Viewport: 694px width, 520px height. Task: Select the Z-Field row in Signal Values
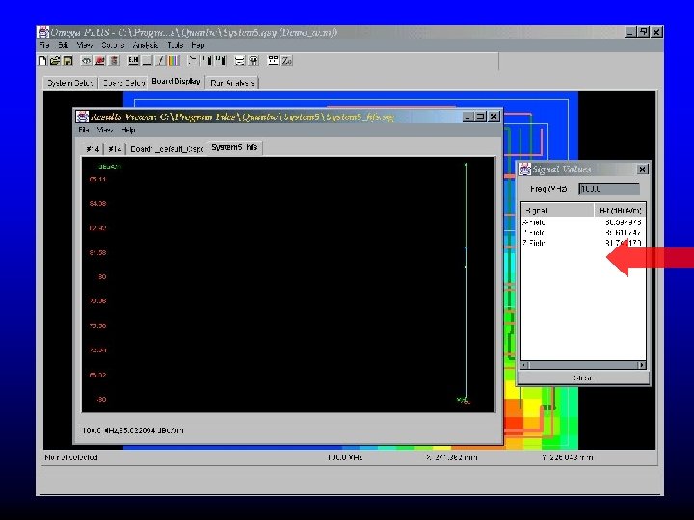click(x=582, y=243)
